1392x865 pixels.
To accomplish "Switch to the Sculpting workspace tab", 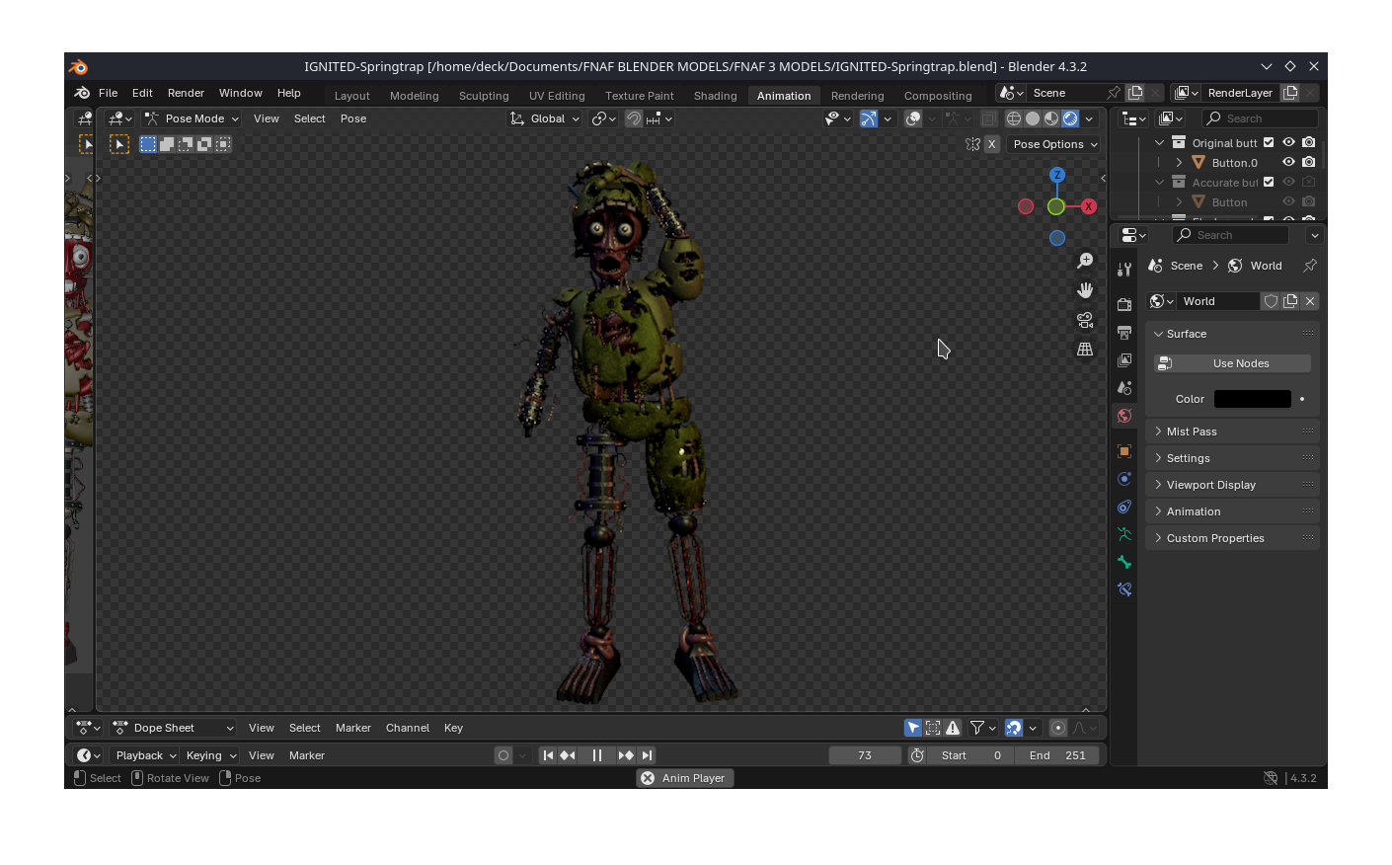I will (484, 96).
